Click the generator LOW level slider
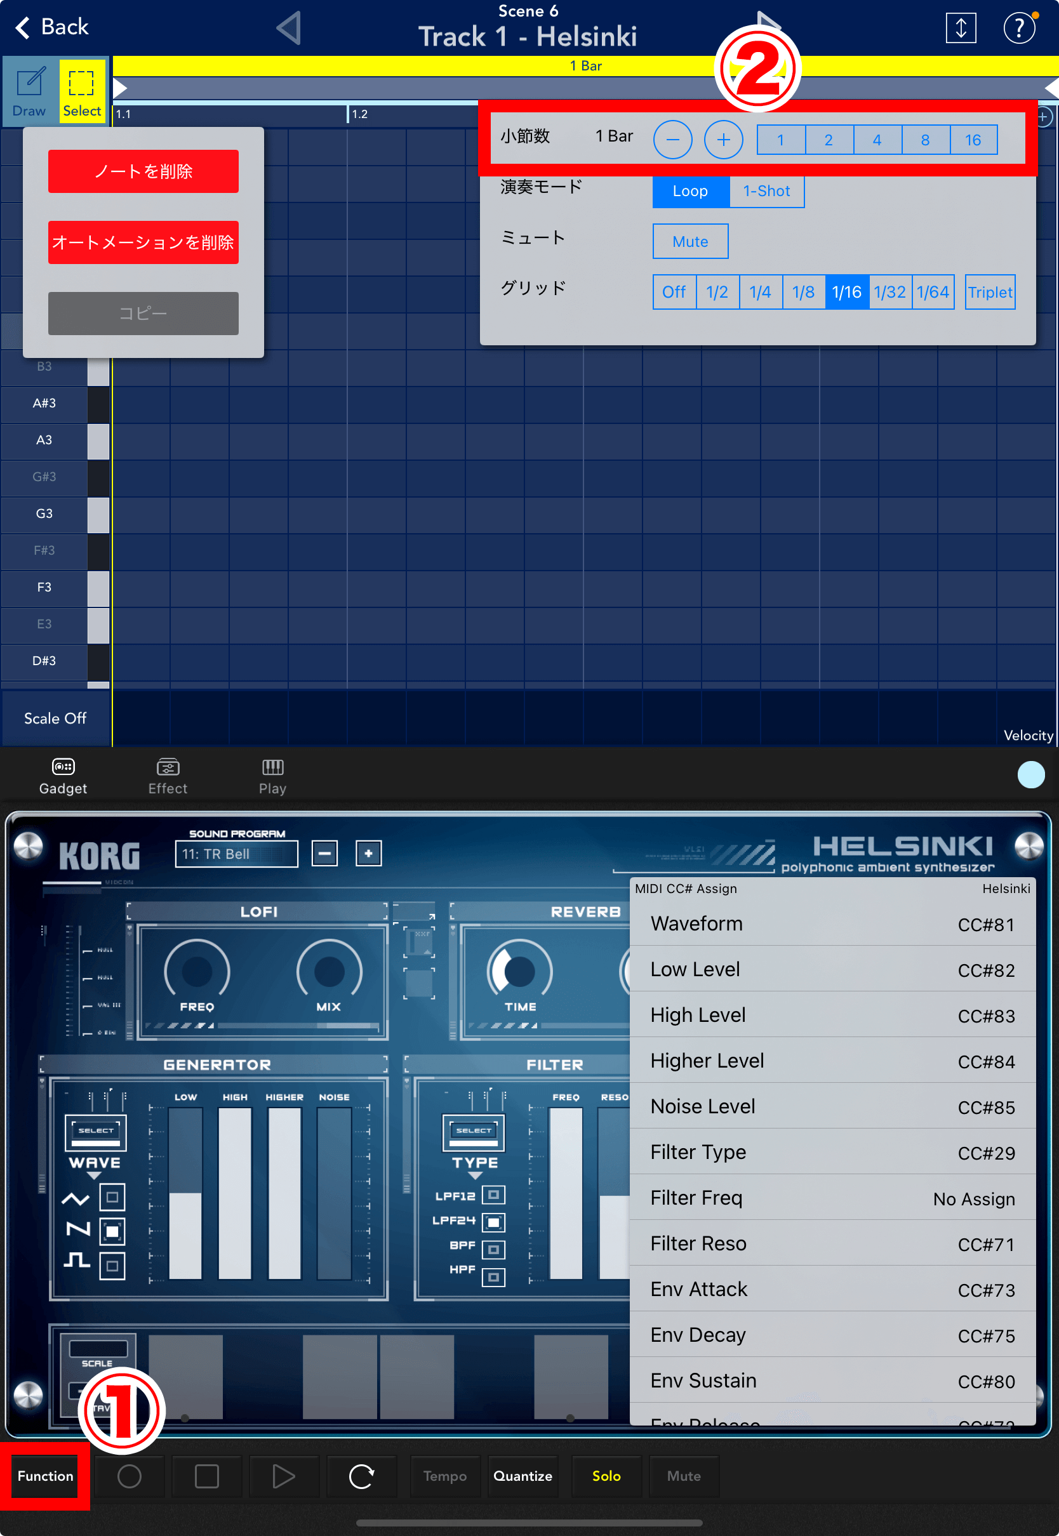This screenshot has height=1536, width=1059. tap(185, 1193)
